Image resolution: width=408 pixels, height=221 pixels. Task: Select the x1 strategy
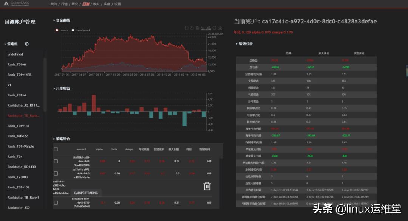9,85
